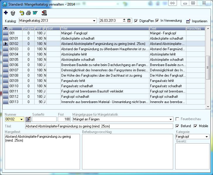Click the edit icon beside Nummer field

tap(28, 119)
